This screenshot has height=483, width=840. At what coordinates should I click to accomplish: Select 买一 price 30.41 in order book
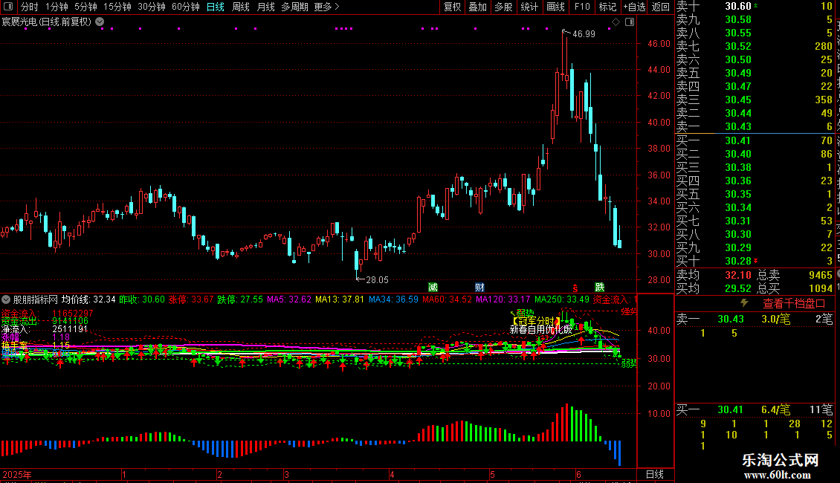(738, 140)
